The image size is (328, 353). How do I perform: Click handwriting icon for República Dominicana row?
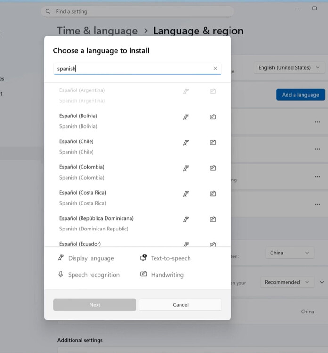[213, 219]
